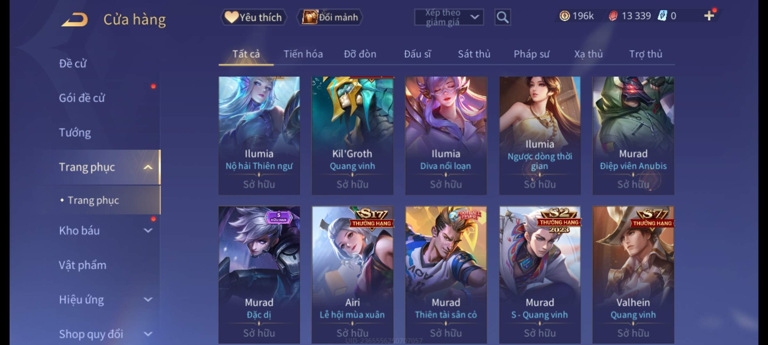Collapse the Trang phục sidebar section

coord(148,167)
